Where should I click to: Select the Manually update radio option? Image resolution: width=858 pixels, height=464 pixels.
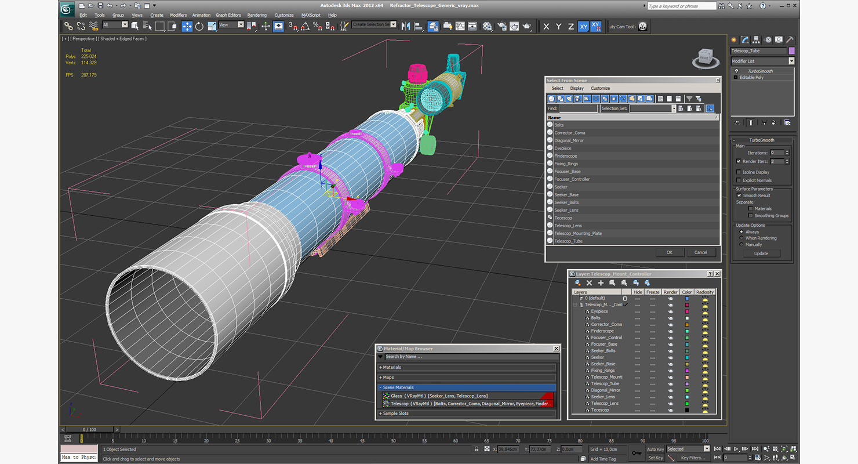[x=741, y=245]
